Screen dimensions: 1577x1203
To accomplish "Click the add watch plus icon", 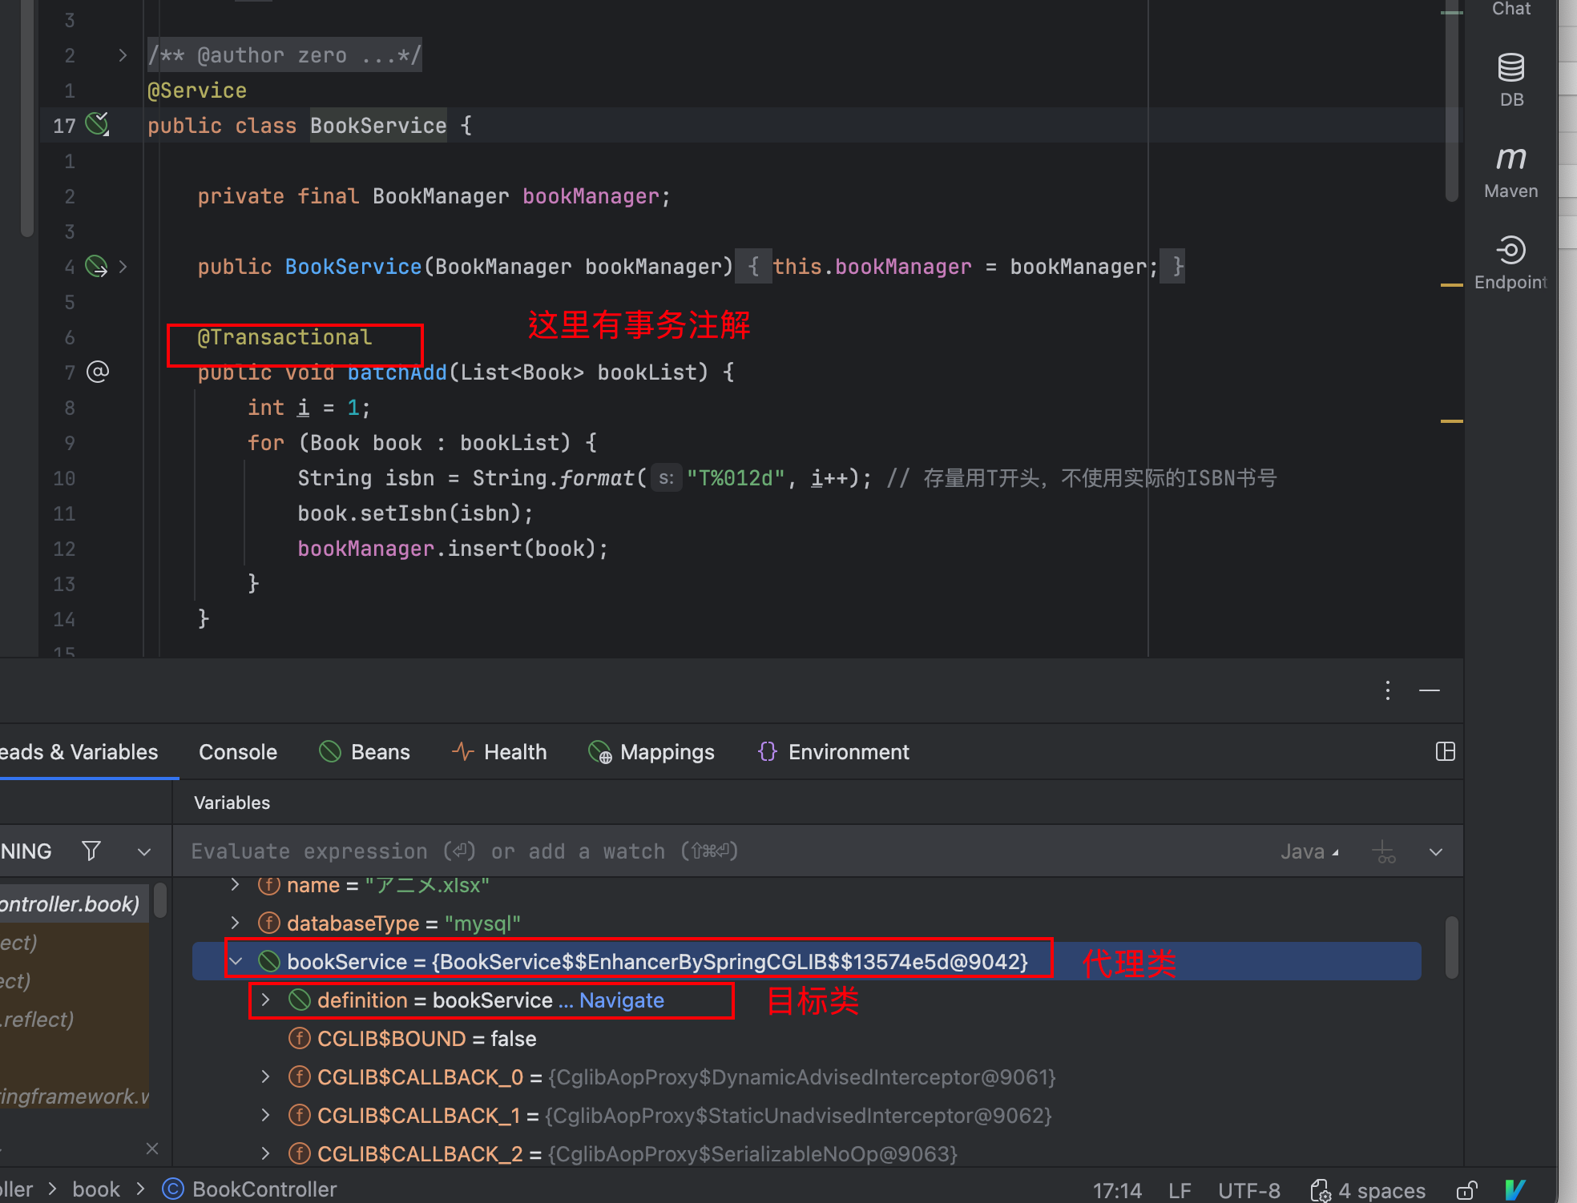I will pos(1384,851).
